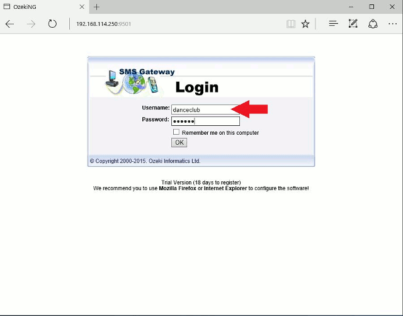Close the browser window

coord(392,7)
